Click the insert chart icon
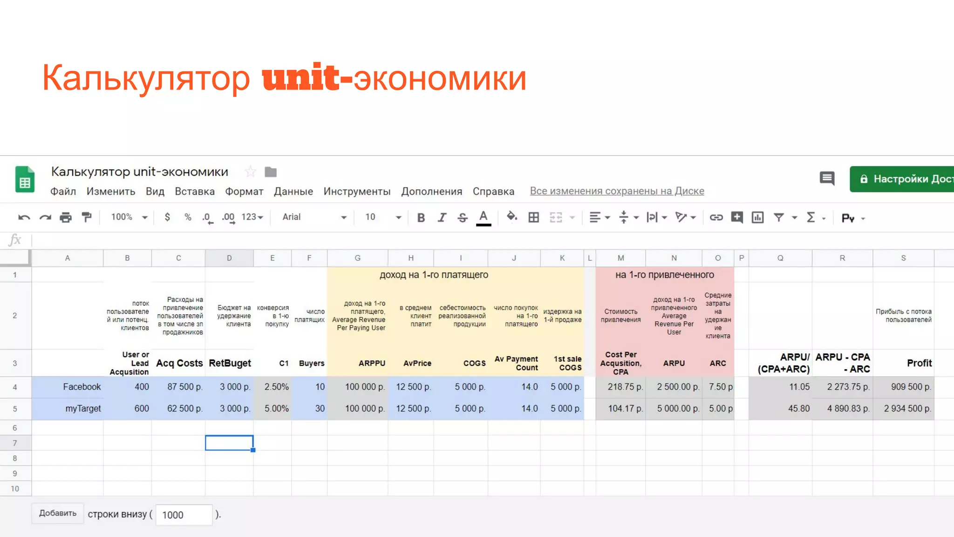Viewport: 954px width, 537px height. [758, 217]
